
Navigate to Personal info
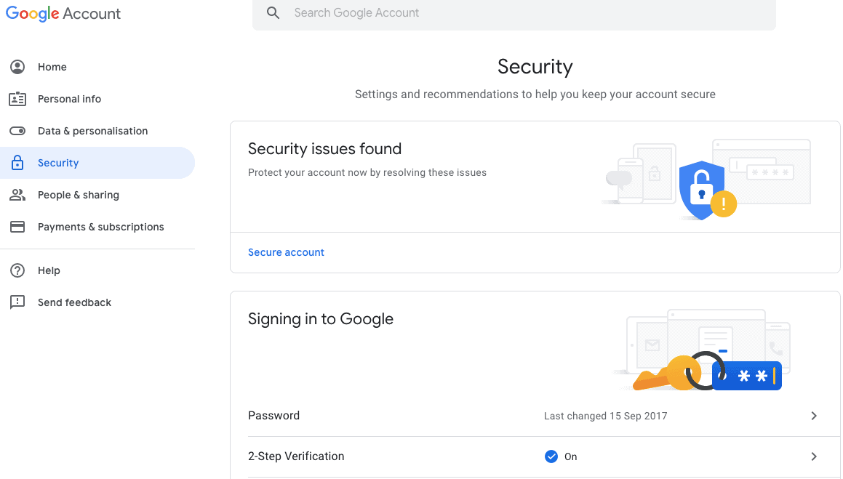pyautogui.click(x=69, y=99)
